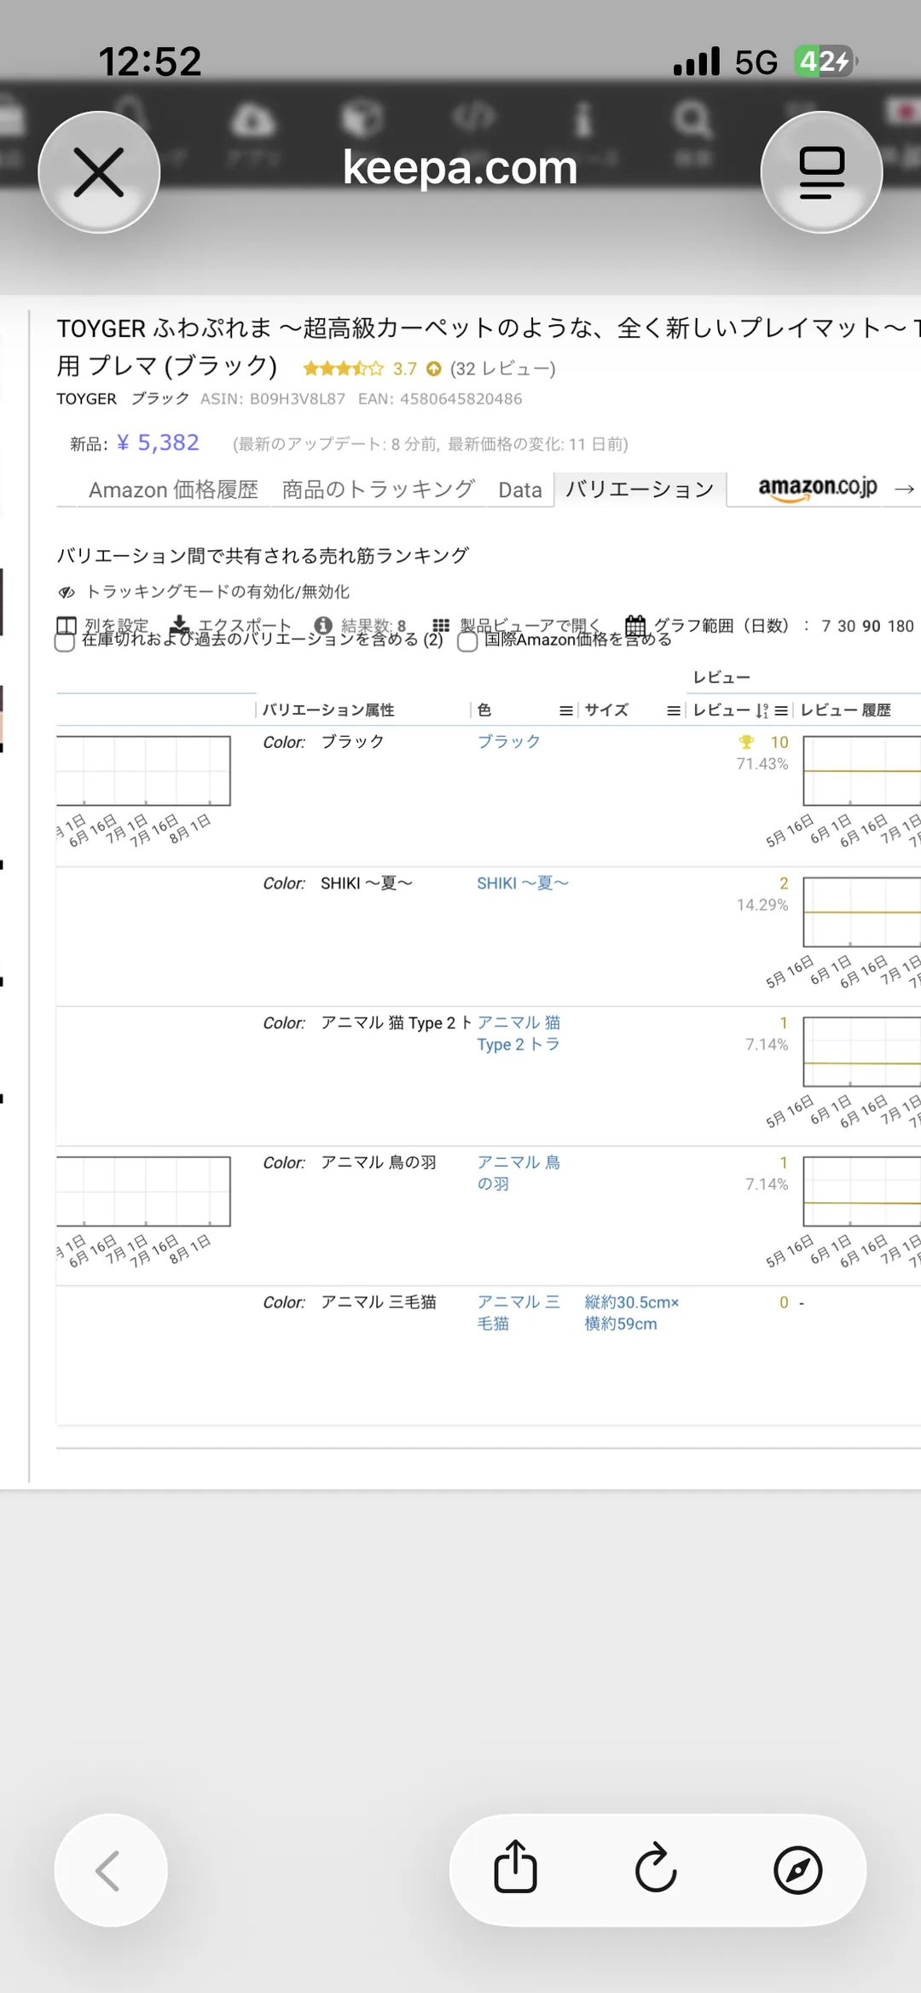Click the (32 レビュー) text

[503, 368]
